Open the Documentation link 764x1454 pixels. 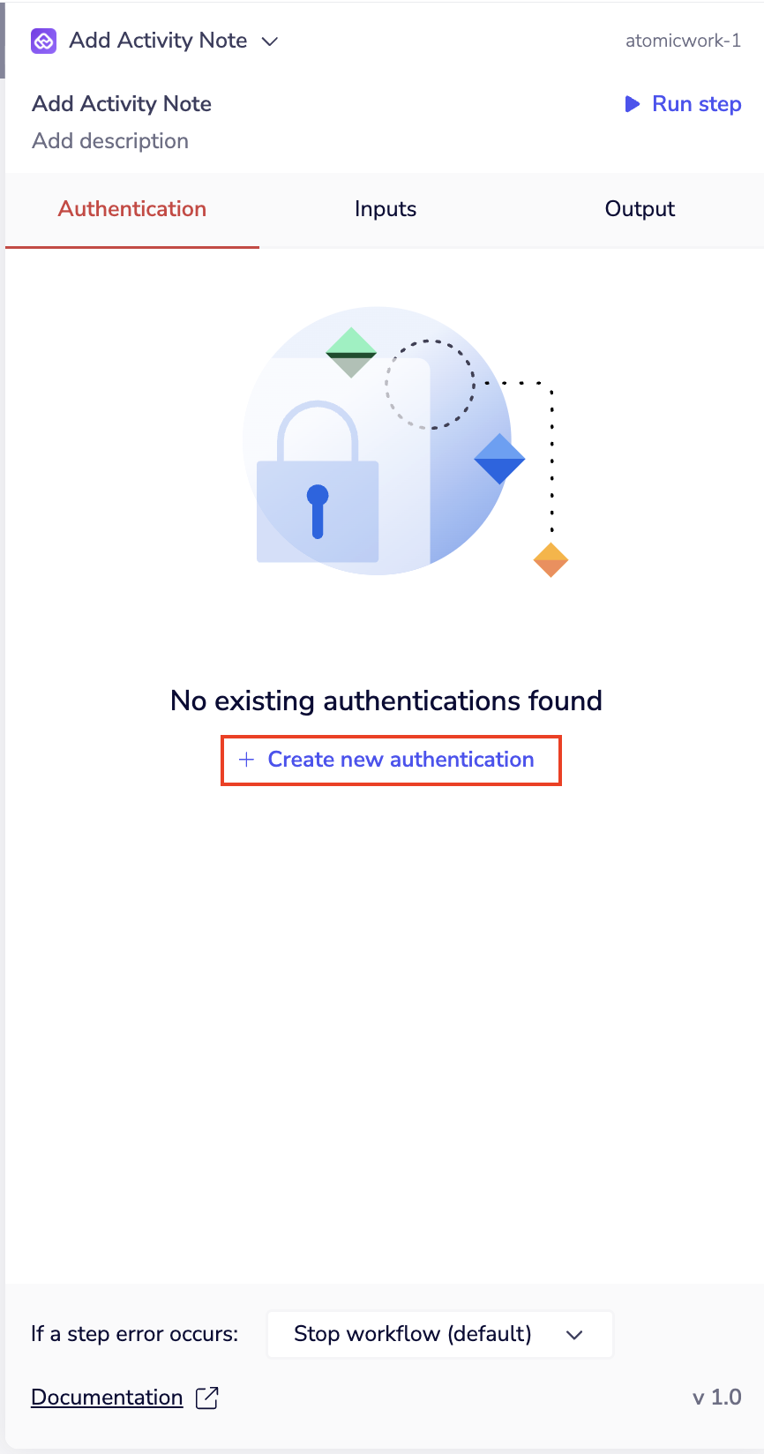(107, 1398)
